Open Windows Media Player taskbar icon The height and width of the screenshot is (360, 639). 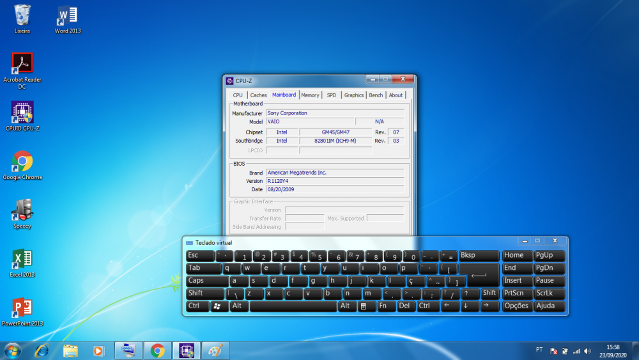click(x=98, y=350)
